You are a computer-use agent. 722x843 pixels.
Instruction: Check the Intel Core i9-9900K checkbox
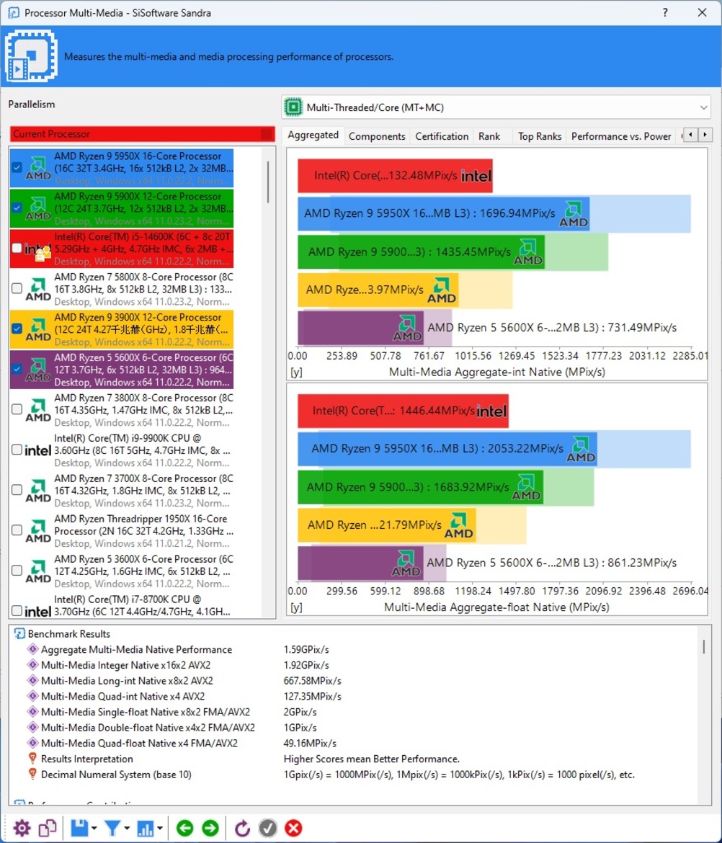[x=17, y=450]
